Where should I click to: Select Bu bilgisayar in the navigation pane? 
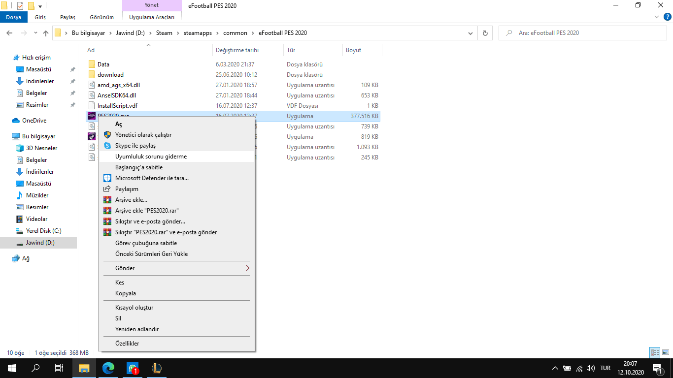coord(38,136)
